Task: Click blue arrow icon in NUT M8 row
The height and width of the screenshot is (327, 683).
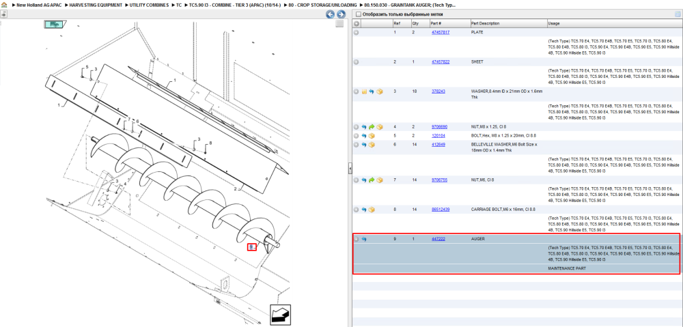Action: click(x=364, y=127)
